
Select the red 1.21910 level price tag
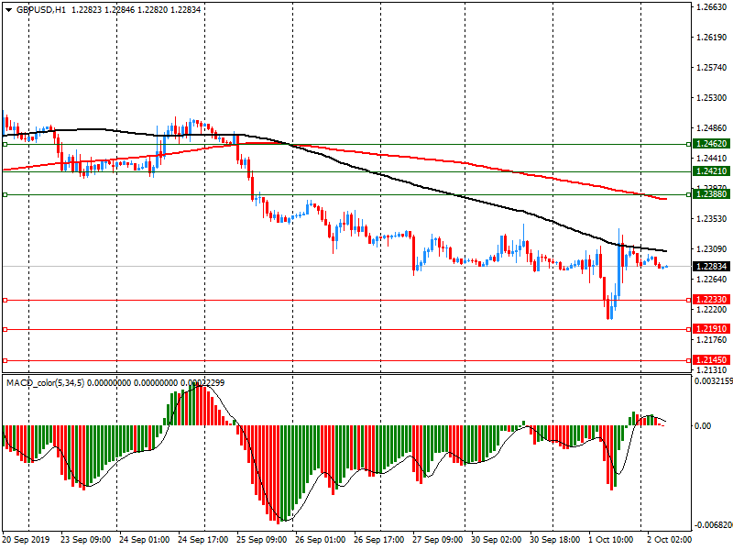click(x=712, y=329)
